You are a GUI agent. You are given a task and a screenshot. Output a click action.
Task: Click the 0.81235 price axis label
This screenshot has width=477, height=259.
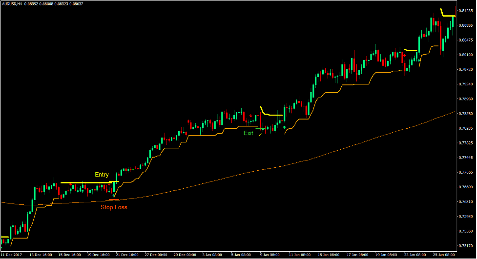coord(466,11)
